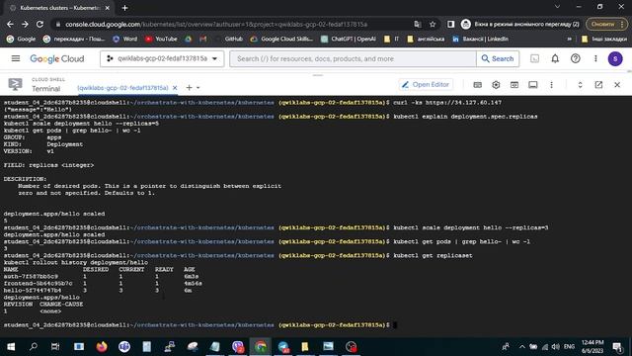Click the Windows Start button
Viewport: 632px width, 356px height.
[x=11, y=347]
